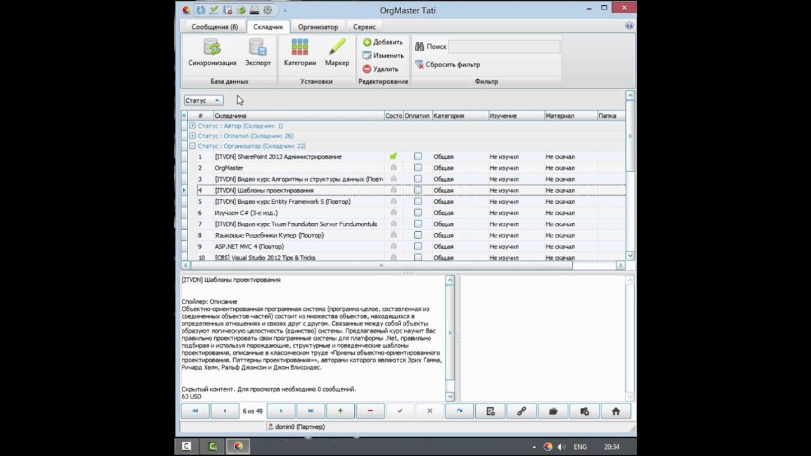Click the folder-with-plus icon button
Image resolution: width=811 pixels, height=456 pixels.
coord(584,411)
